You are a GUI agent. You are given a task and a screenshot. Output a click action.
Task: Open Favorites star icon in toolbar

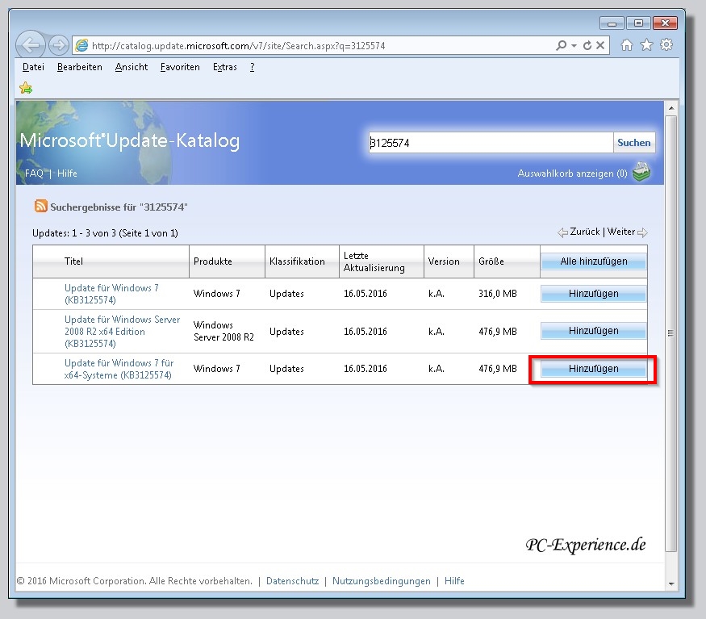point(646,45)
